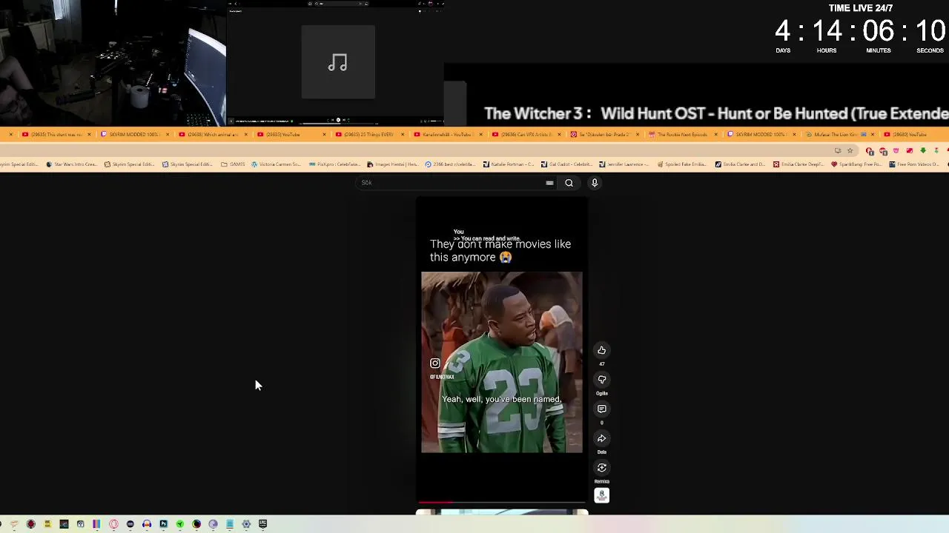
Task: Open the Instagram logo on the video
Action: click(x=435, y=363)
